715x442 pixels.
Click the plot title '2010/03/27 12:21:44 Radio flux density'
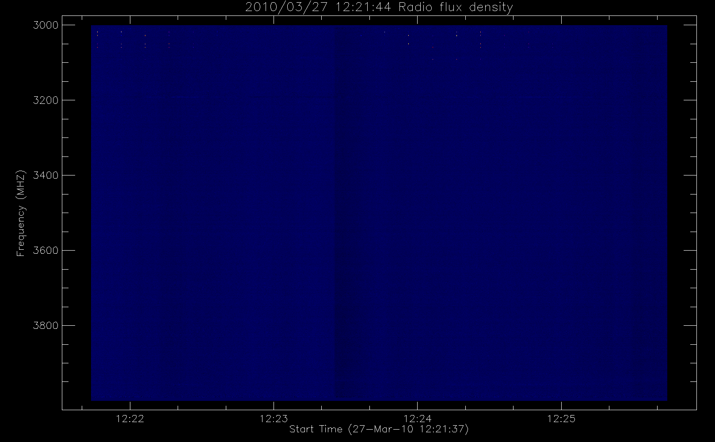[379, 8]
